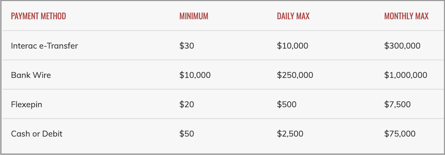Click the $7,500 monthly max value

click(397, 105)
